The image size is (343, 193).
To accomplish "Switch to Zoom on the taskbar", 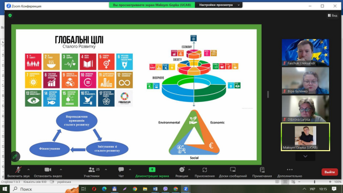I will point(186,189).
